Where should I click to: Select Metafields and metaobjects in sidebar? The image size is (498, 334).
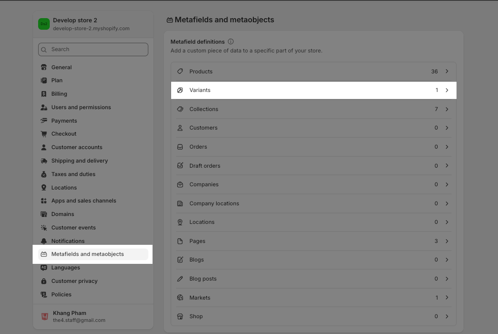pos(87,254)
